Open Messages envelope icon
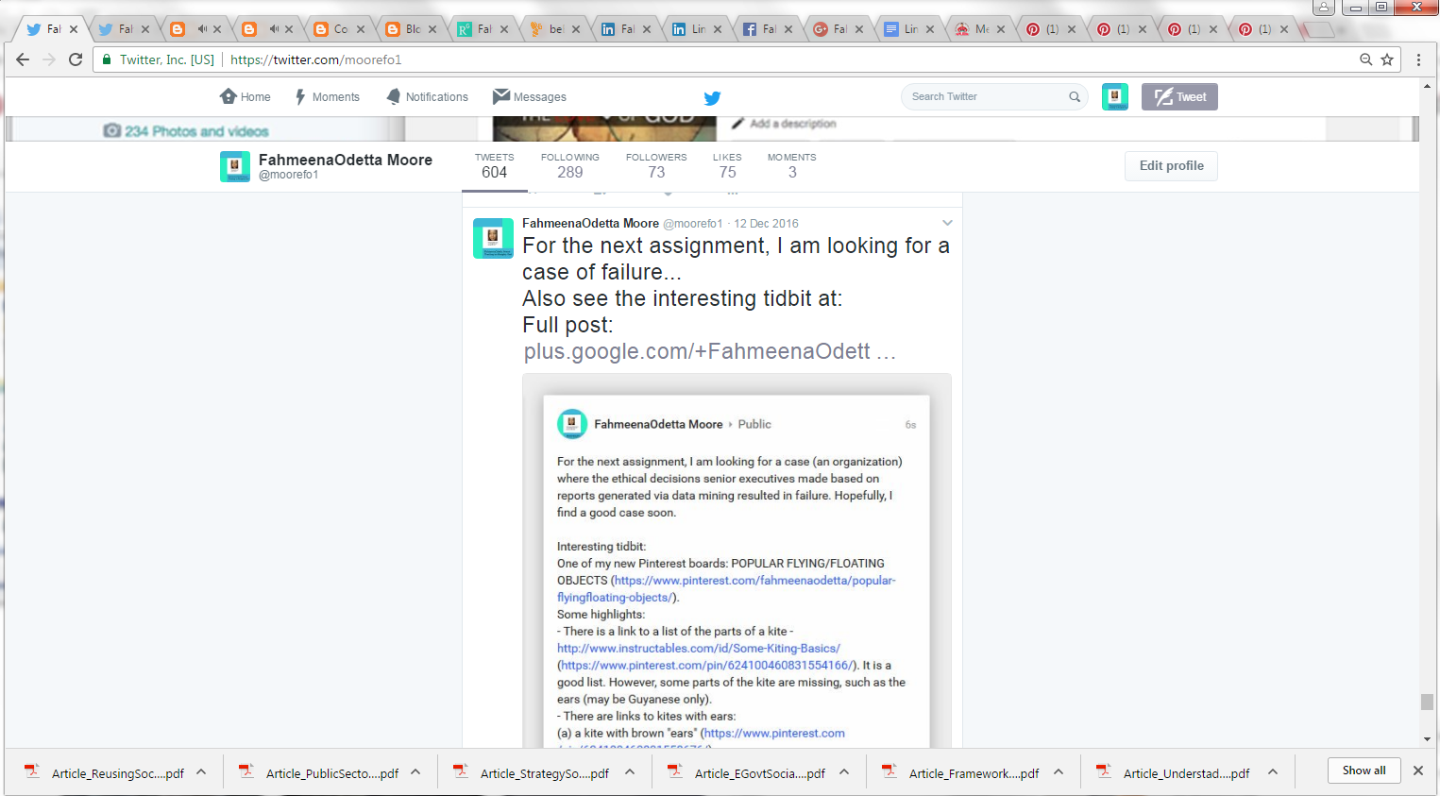The image size is (1440, 796). click(501, 96)
